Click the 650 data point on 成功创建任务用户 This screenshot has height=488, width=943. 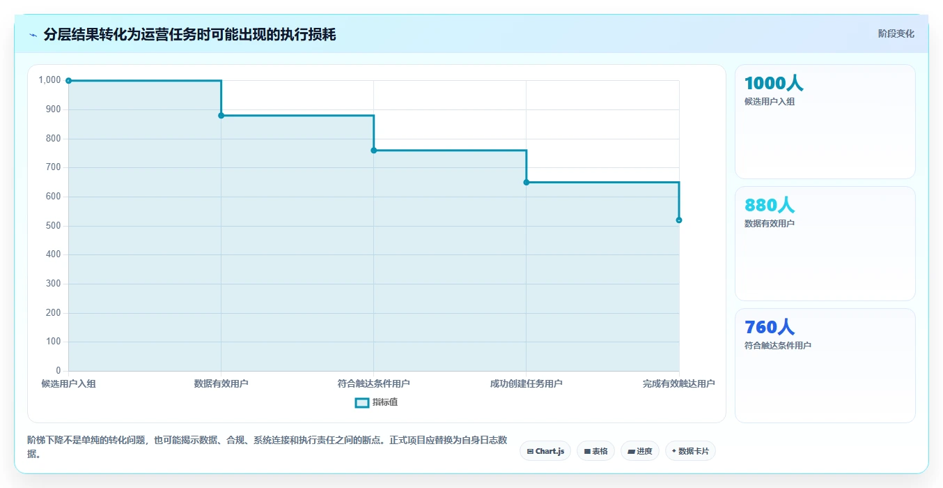(x=526, y=183)
